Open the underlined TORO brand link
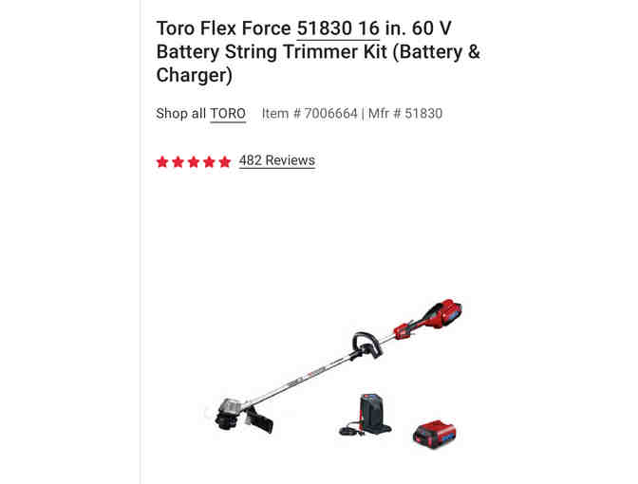 [228, 114]
